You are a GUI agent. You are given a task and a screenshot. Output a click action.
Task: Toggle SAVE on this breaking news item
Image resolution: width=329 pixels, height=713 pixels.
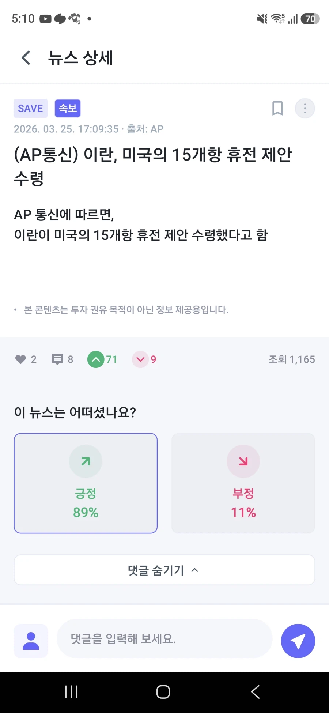[x=30, y=108]
